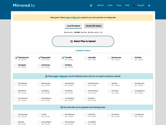Check the MediaFire host
This screenshot has height=125, width=166.
16,91
